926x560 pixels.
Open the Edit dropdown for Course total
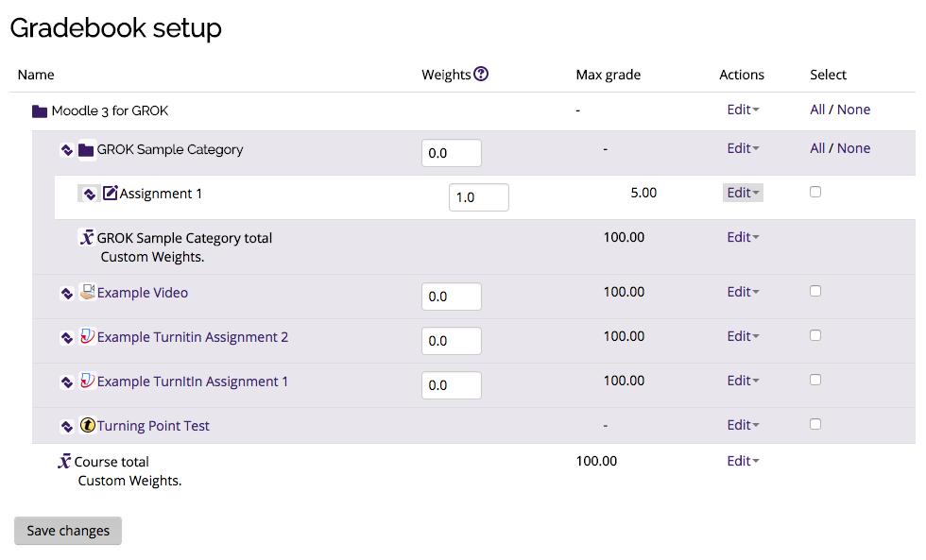[x=743, y=461]
